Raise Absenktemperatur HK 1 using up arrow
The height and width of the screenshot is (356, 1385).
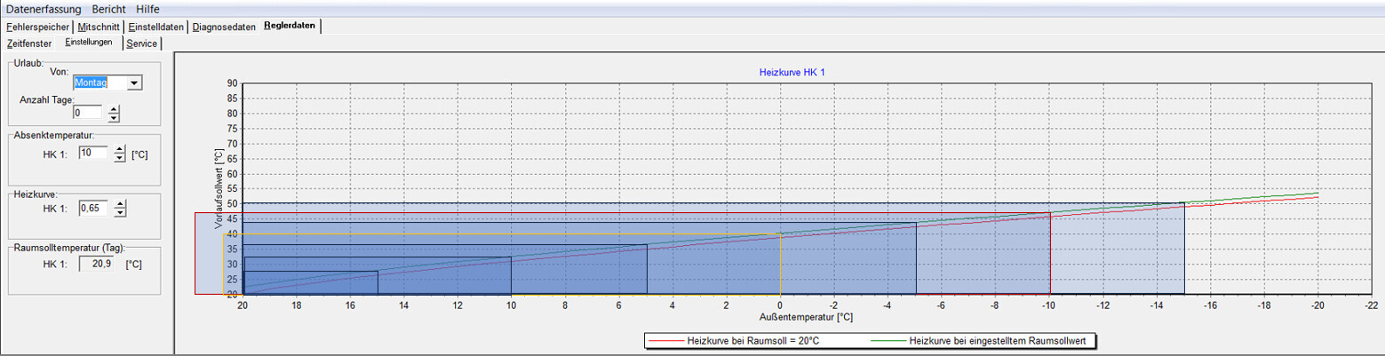tap(120, 148)
